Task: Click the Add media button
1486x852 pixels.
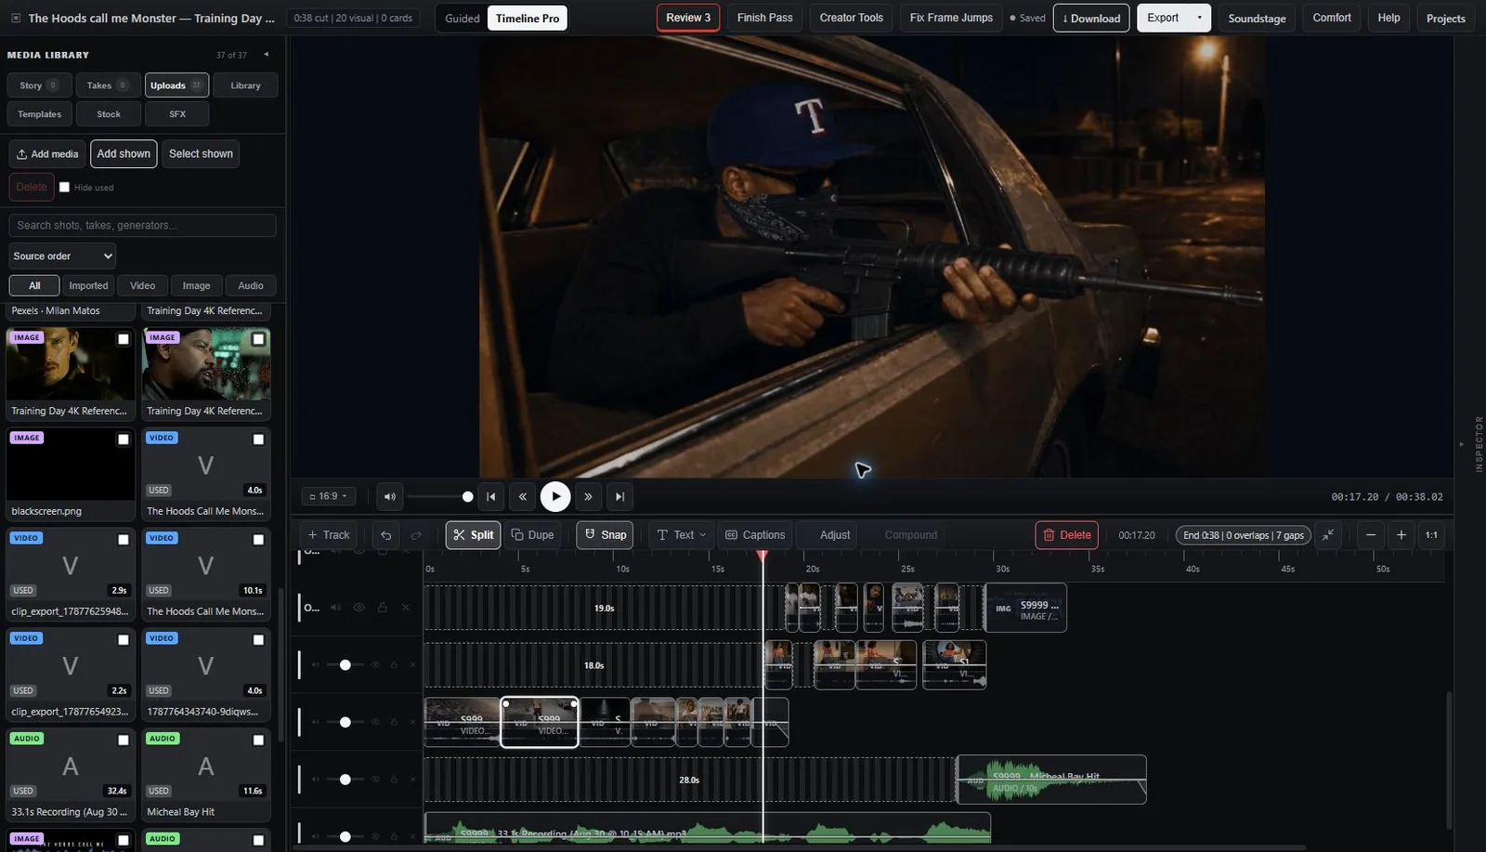Action: coord(47,154)
